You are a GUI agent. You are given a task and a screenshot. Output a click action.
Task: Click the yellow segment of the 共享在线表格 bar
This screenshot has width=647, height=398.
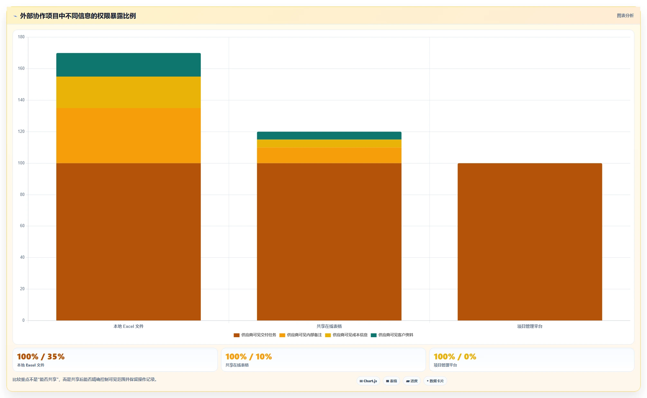329,143
